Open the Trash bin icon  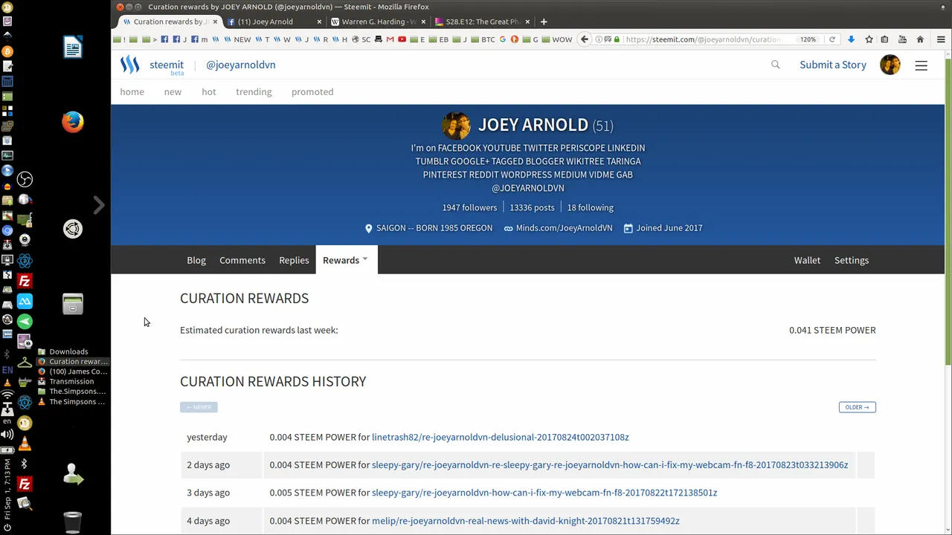[x=73, y=522]
